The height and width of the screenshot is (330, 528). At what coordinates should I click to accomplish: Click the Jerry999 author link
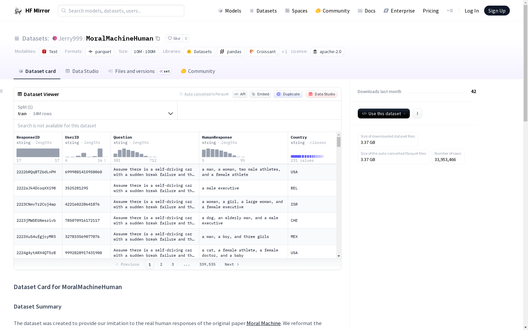click(x=70, y=38)
